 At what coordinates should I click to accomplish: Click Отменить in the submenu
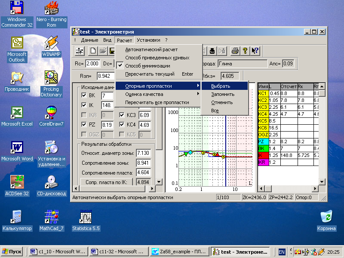pos(224,102)
